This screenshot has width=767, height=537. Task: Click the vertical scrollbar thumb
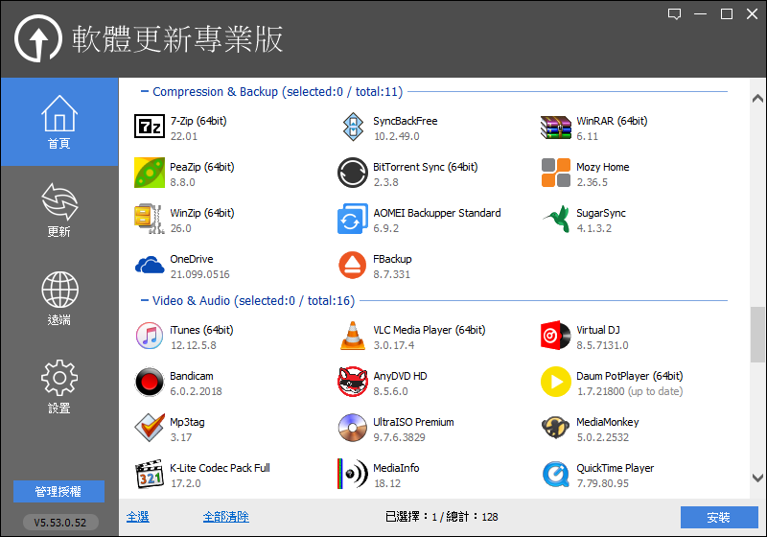[757, 335]
